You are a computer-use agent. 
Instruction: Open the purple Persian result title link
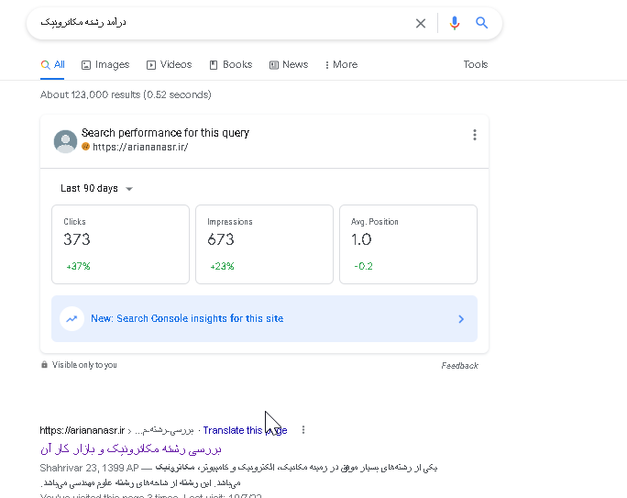point(131,449)
